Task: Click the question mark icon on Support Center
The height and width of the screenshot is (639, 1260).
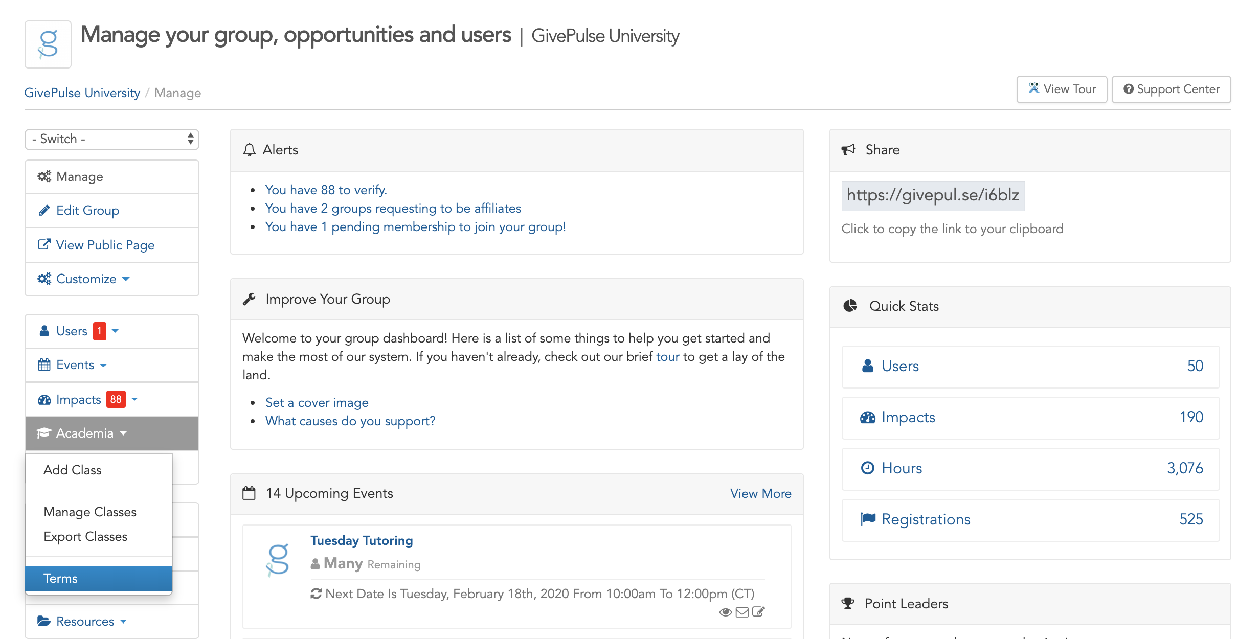Action: [x=1129, y=89]
